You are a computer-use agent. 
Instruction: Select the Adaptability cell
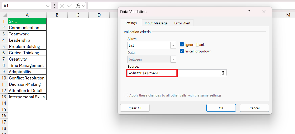27,72
